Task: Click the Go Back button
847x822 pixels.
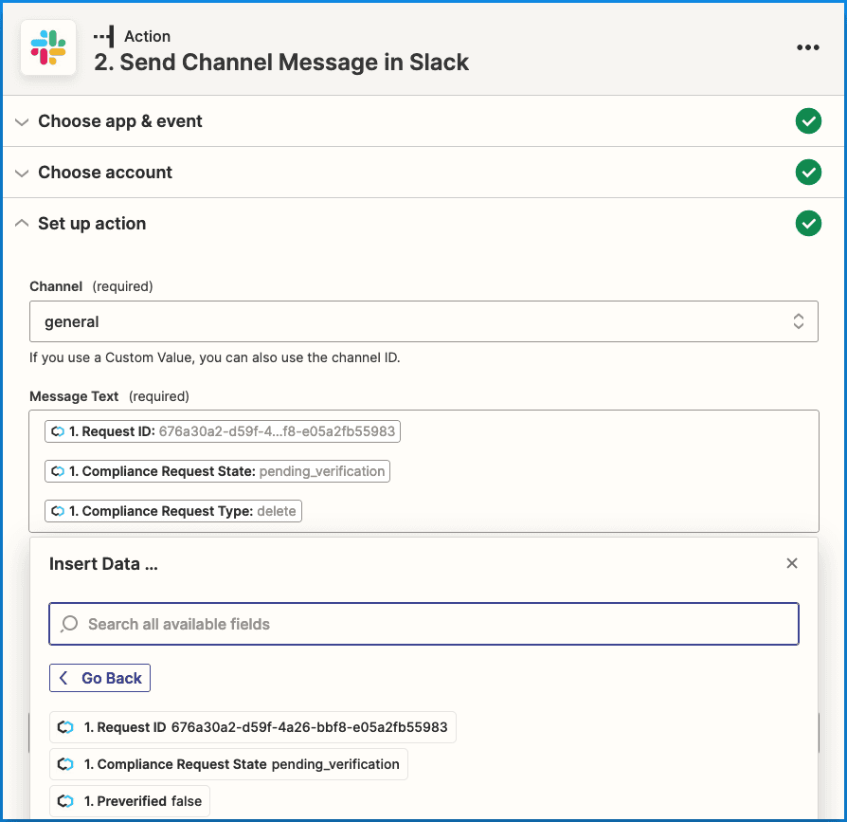Action: (x=99, y=678)
